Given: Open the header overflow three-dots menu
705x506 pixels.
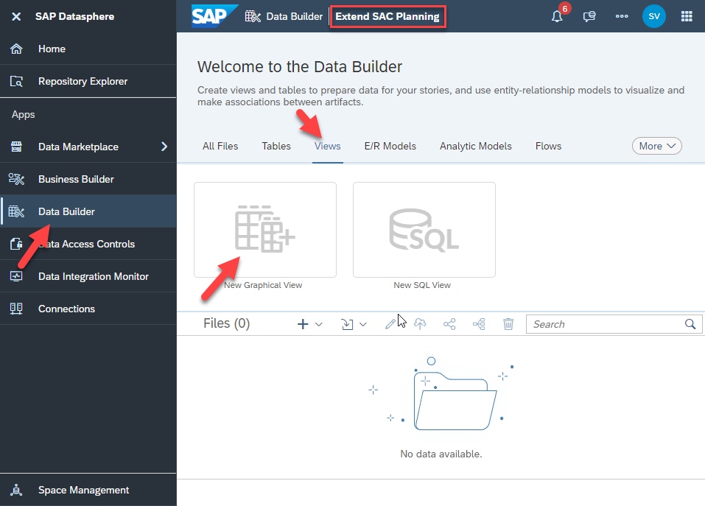Looking at the screenshot, I should click(622, 16).
